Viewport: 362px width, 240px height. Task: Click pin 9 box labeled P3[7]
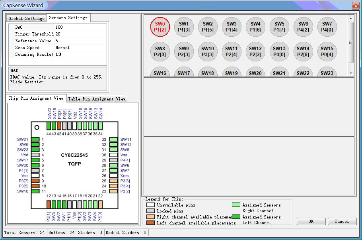point(35,181)
